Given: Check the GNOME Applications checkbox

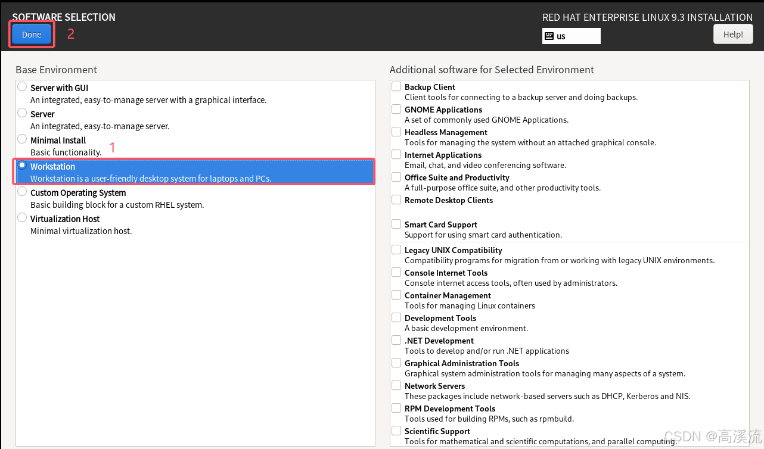Looking at the screenshot, I should 396,109.
